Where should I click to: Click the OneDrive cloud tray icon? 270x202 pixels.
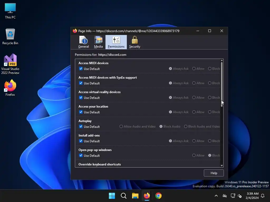click(225, 196)
